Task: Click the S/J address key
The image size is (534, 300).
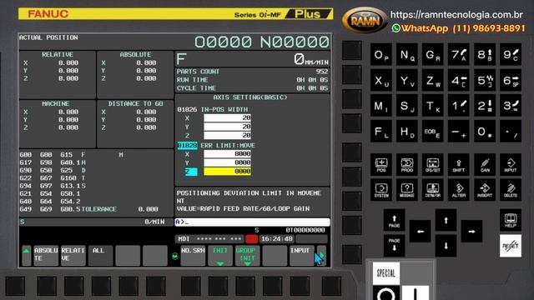Action: click(407, 106)
